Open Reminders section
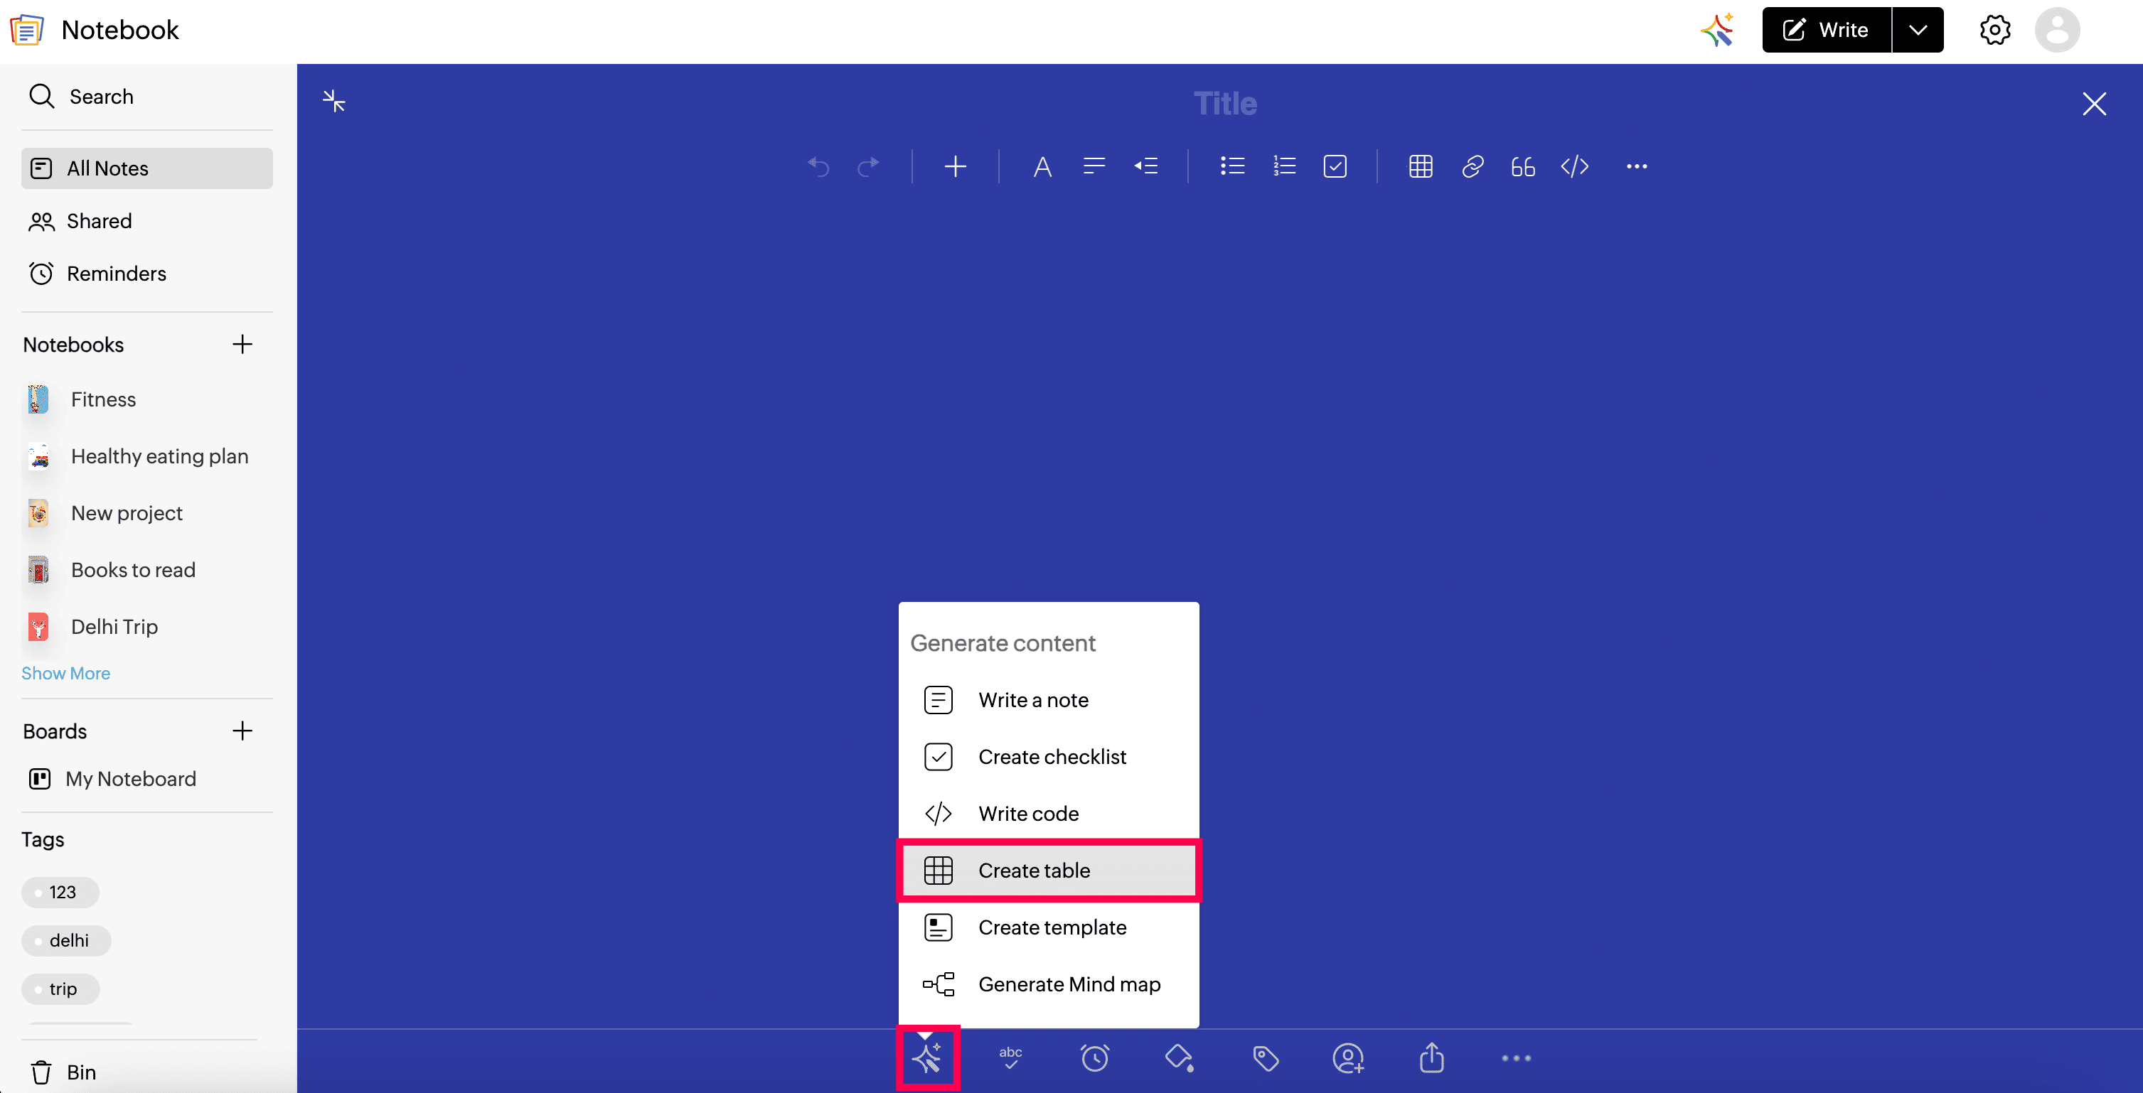The height and width of the screenshot is (1093, 2143). [146, 273]
